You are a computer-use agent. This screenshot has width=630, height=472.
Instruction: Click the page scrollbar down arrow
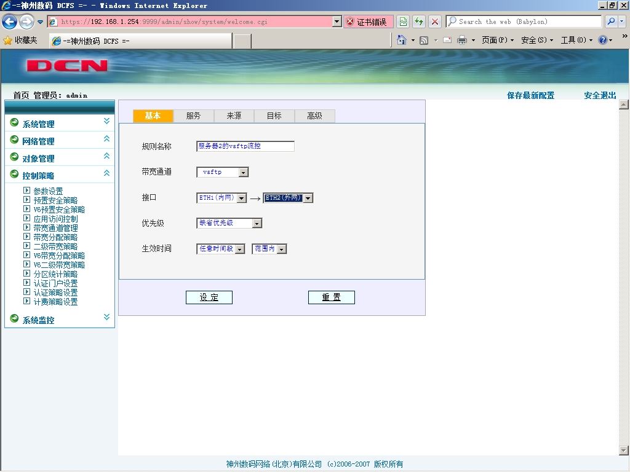tap(624, 450)
